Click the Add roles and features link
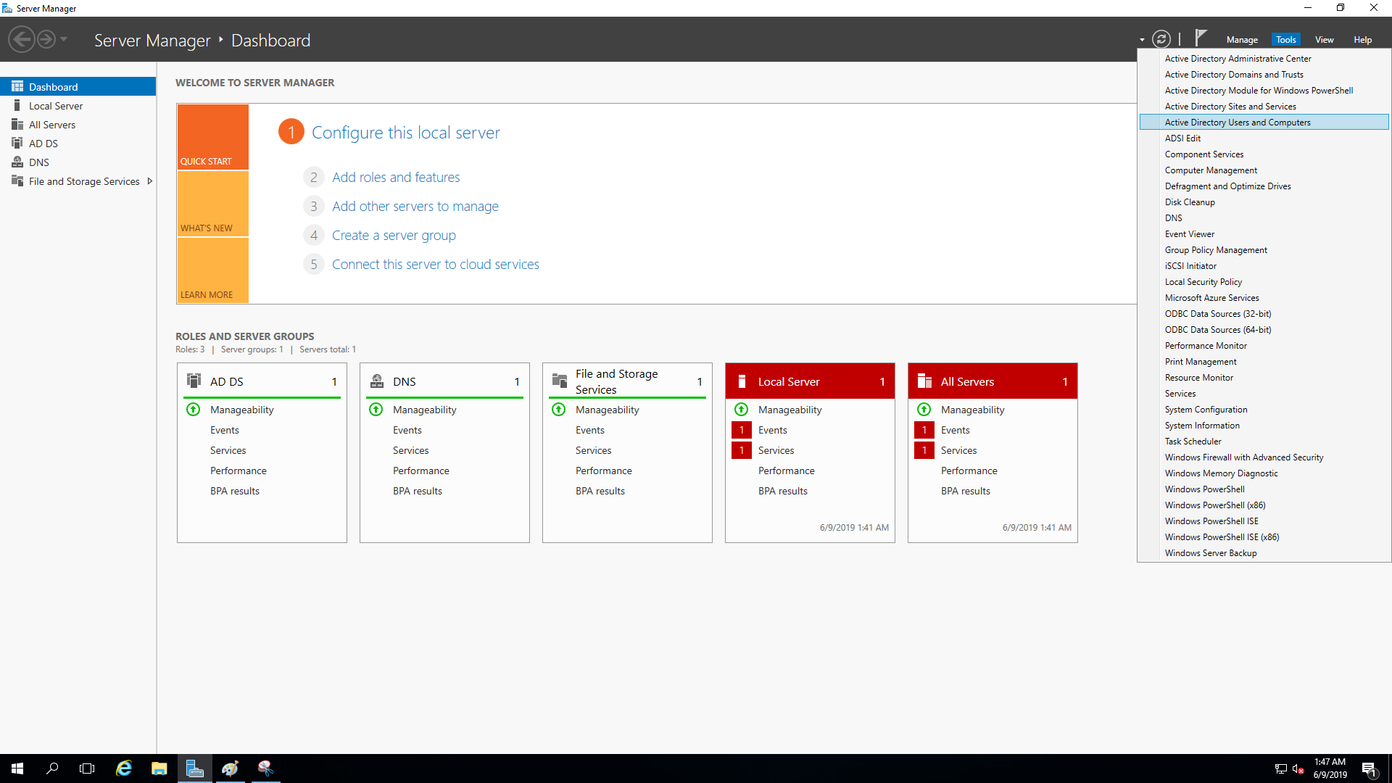 pos(396,178)
